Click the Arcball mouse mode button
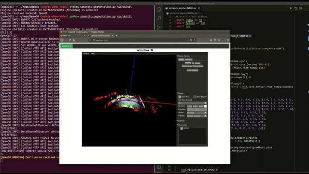 (188, 63)
